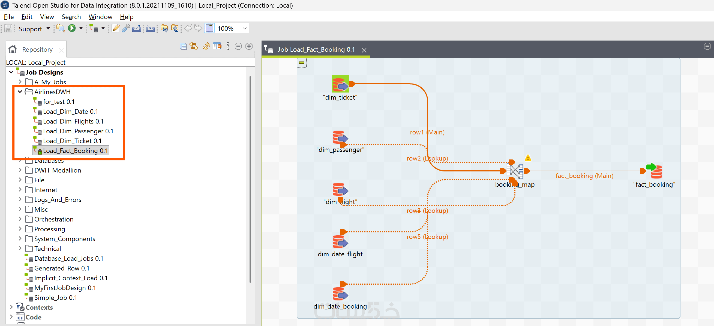Image resolution: width=714 pixels, height=326 pixels.
Task: Select the Job Load_Fact_Booking 0.1 tab
Action: 316,50
